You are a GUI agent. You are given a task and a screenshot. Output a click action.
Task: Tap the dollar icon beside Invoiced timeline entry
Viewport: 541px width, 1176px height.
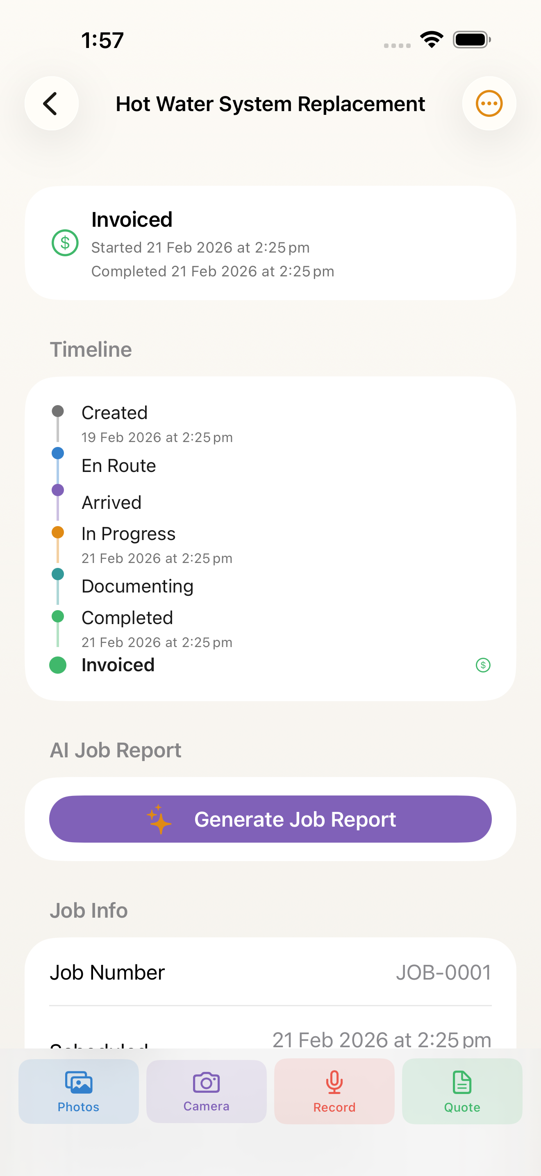point(483,665)
